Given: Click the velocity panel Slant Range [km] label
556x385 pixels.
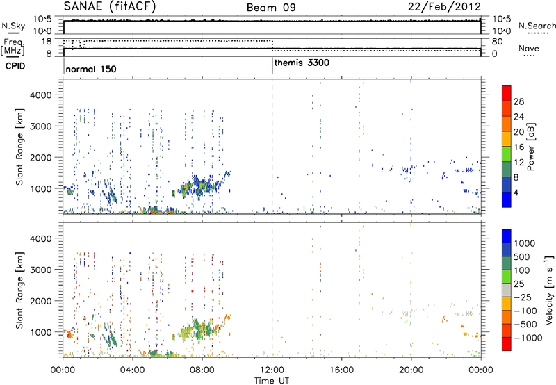Looking at the screenshot, I should (20, 290).
